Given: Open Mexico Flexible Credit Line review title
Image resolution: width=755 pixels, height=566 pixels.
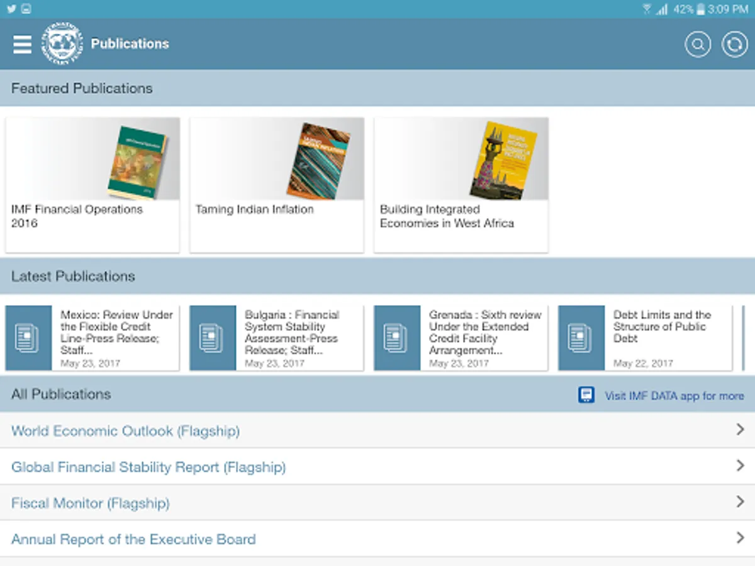Looking at the screenshot, I should coord(116,333).
